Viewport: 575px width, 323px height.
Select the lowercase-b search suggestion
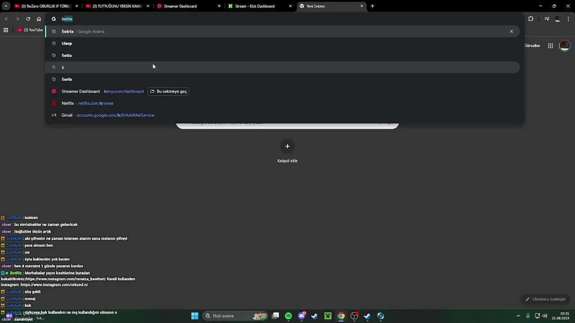point(283,67)
